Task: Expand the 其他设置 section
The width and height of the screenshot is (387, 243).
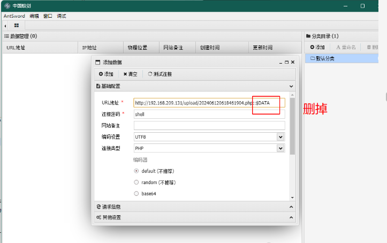Action: coord(291,218)
